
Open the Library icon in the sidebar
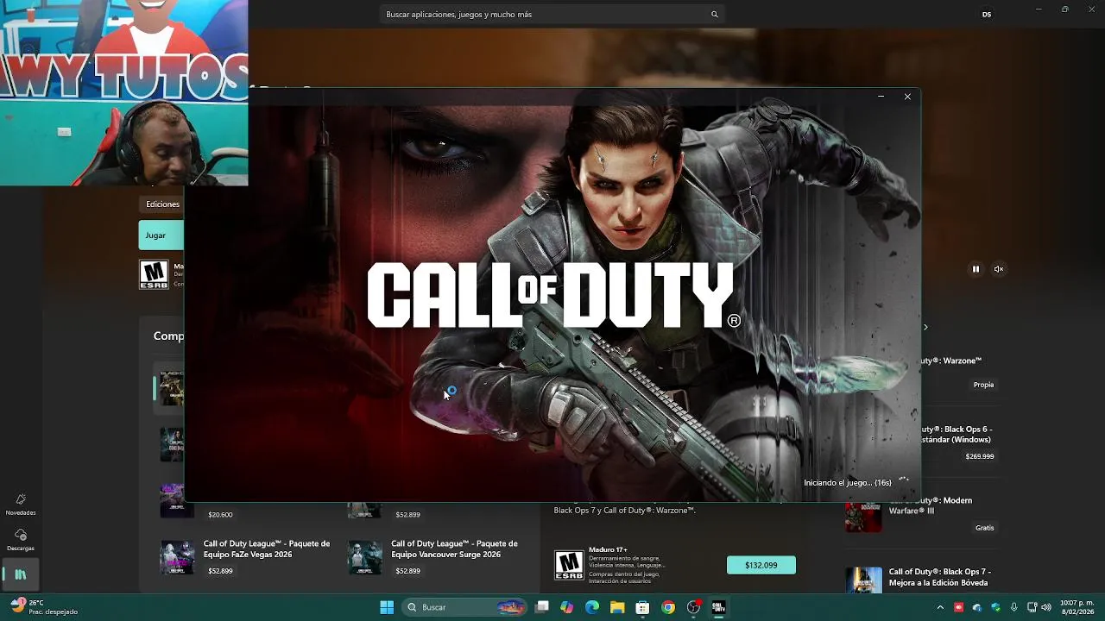[21, 574]
